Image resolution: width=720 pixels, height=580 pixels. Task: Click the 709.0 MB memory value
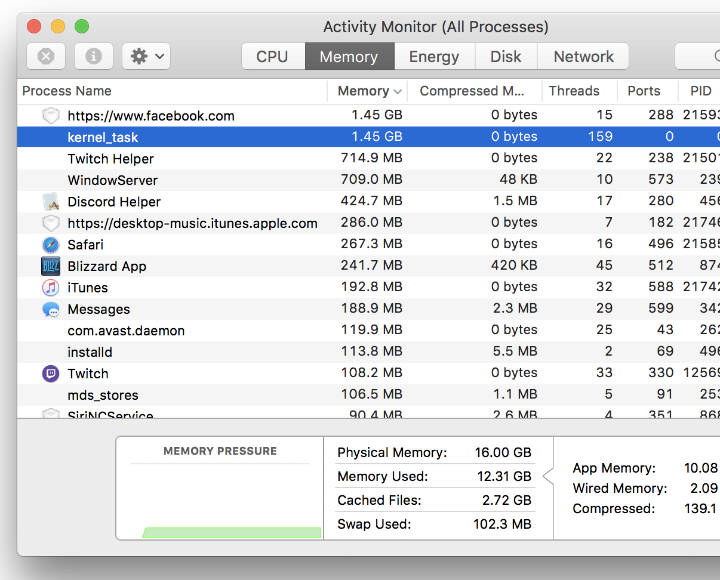pyautogui.click(x=371, y=180)
